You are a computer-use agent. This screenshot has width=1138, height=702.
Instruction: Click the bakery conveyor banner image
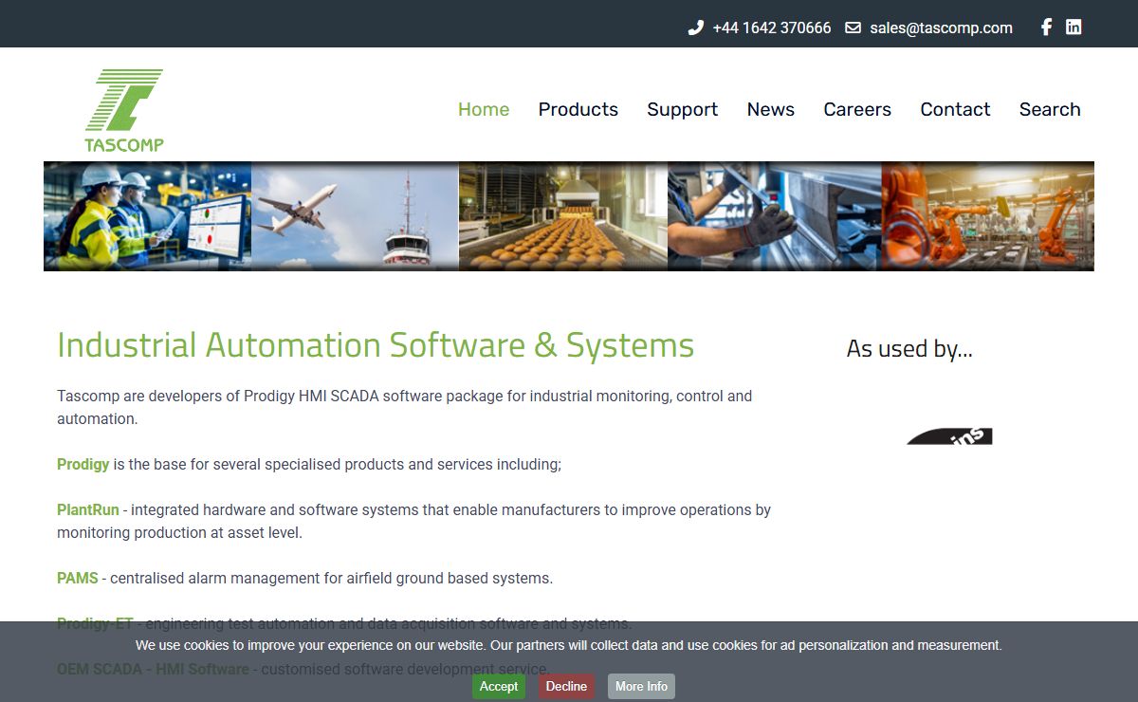[x=563, y=216]
